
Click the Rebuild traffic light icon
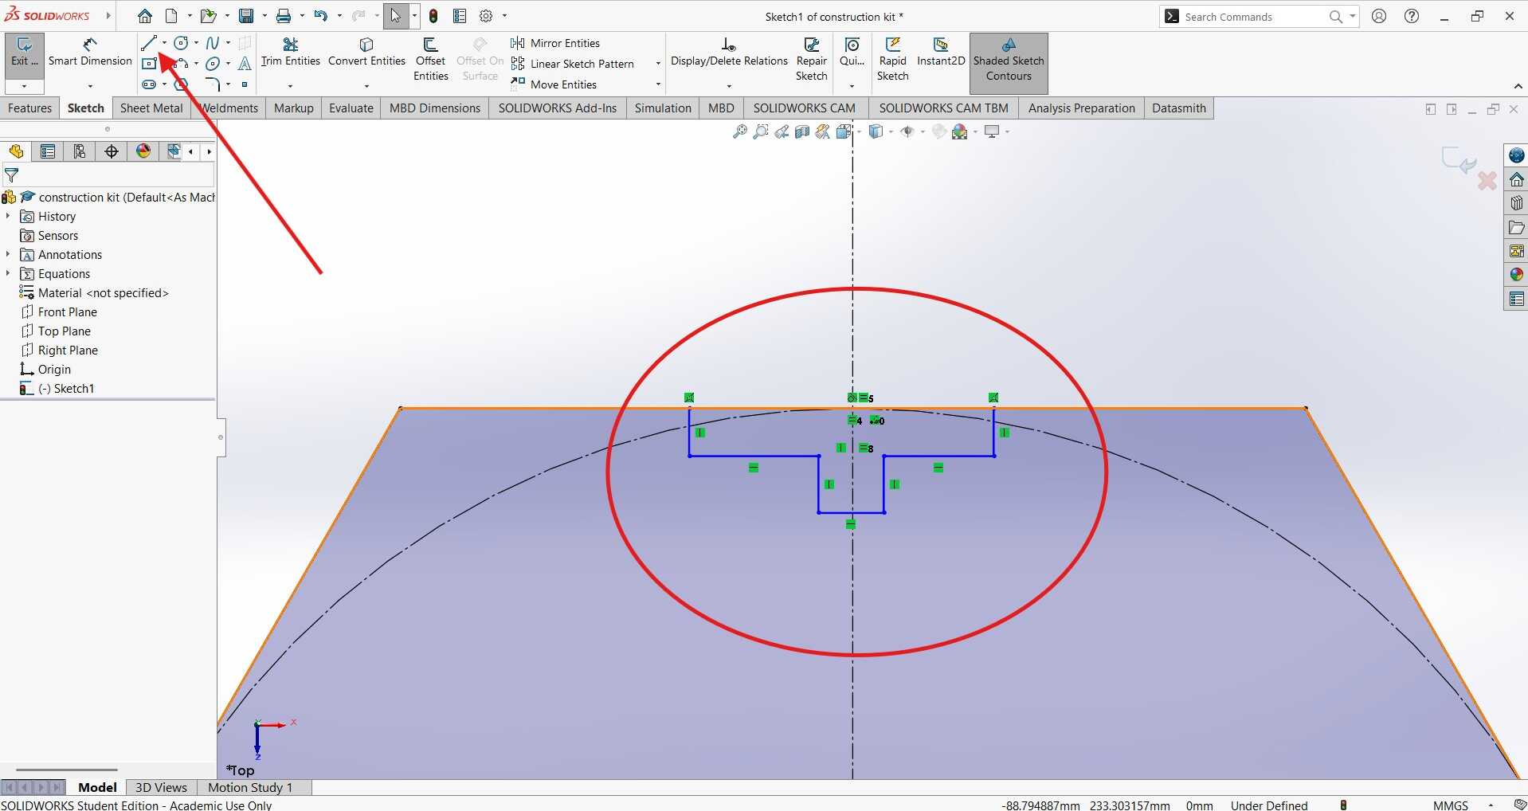[433, 16]
